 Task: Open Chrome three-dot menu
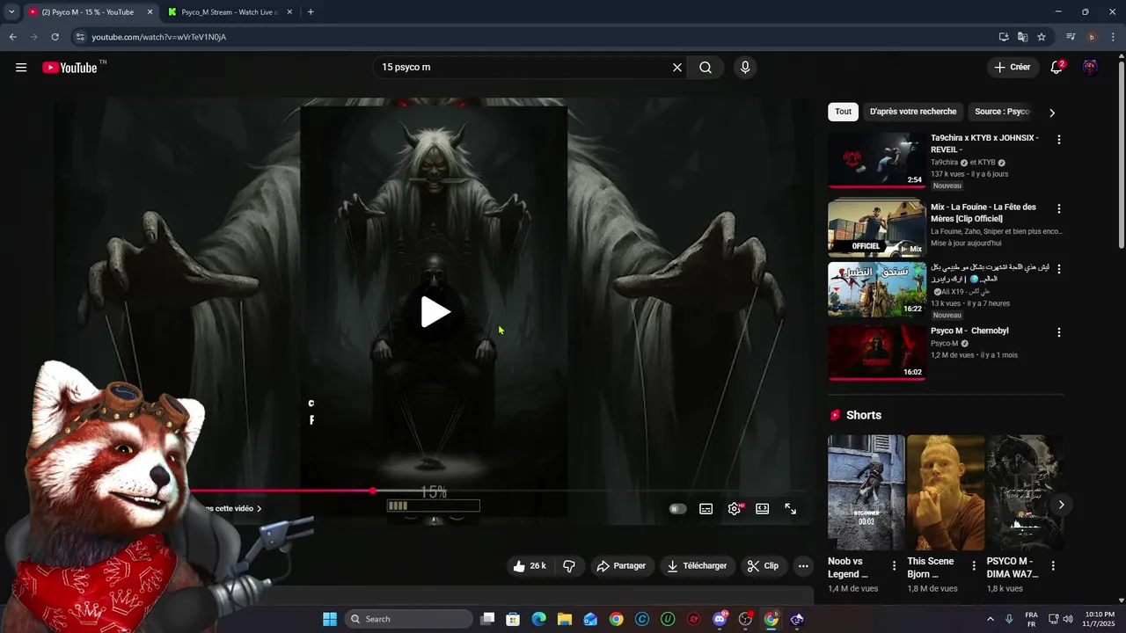point(1113,37)
